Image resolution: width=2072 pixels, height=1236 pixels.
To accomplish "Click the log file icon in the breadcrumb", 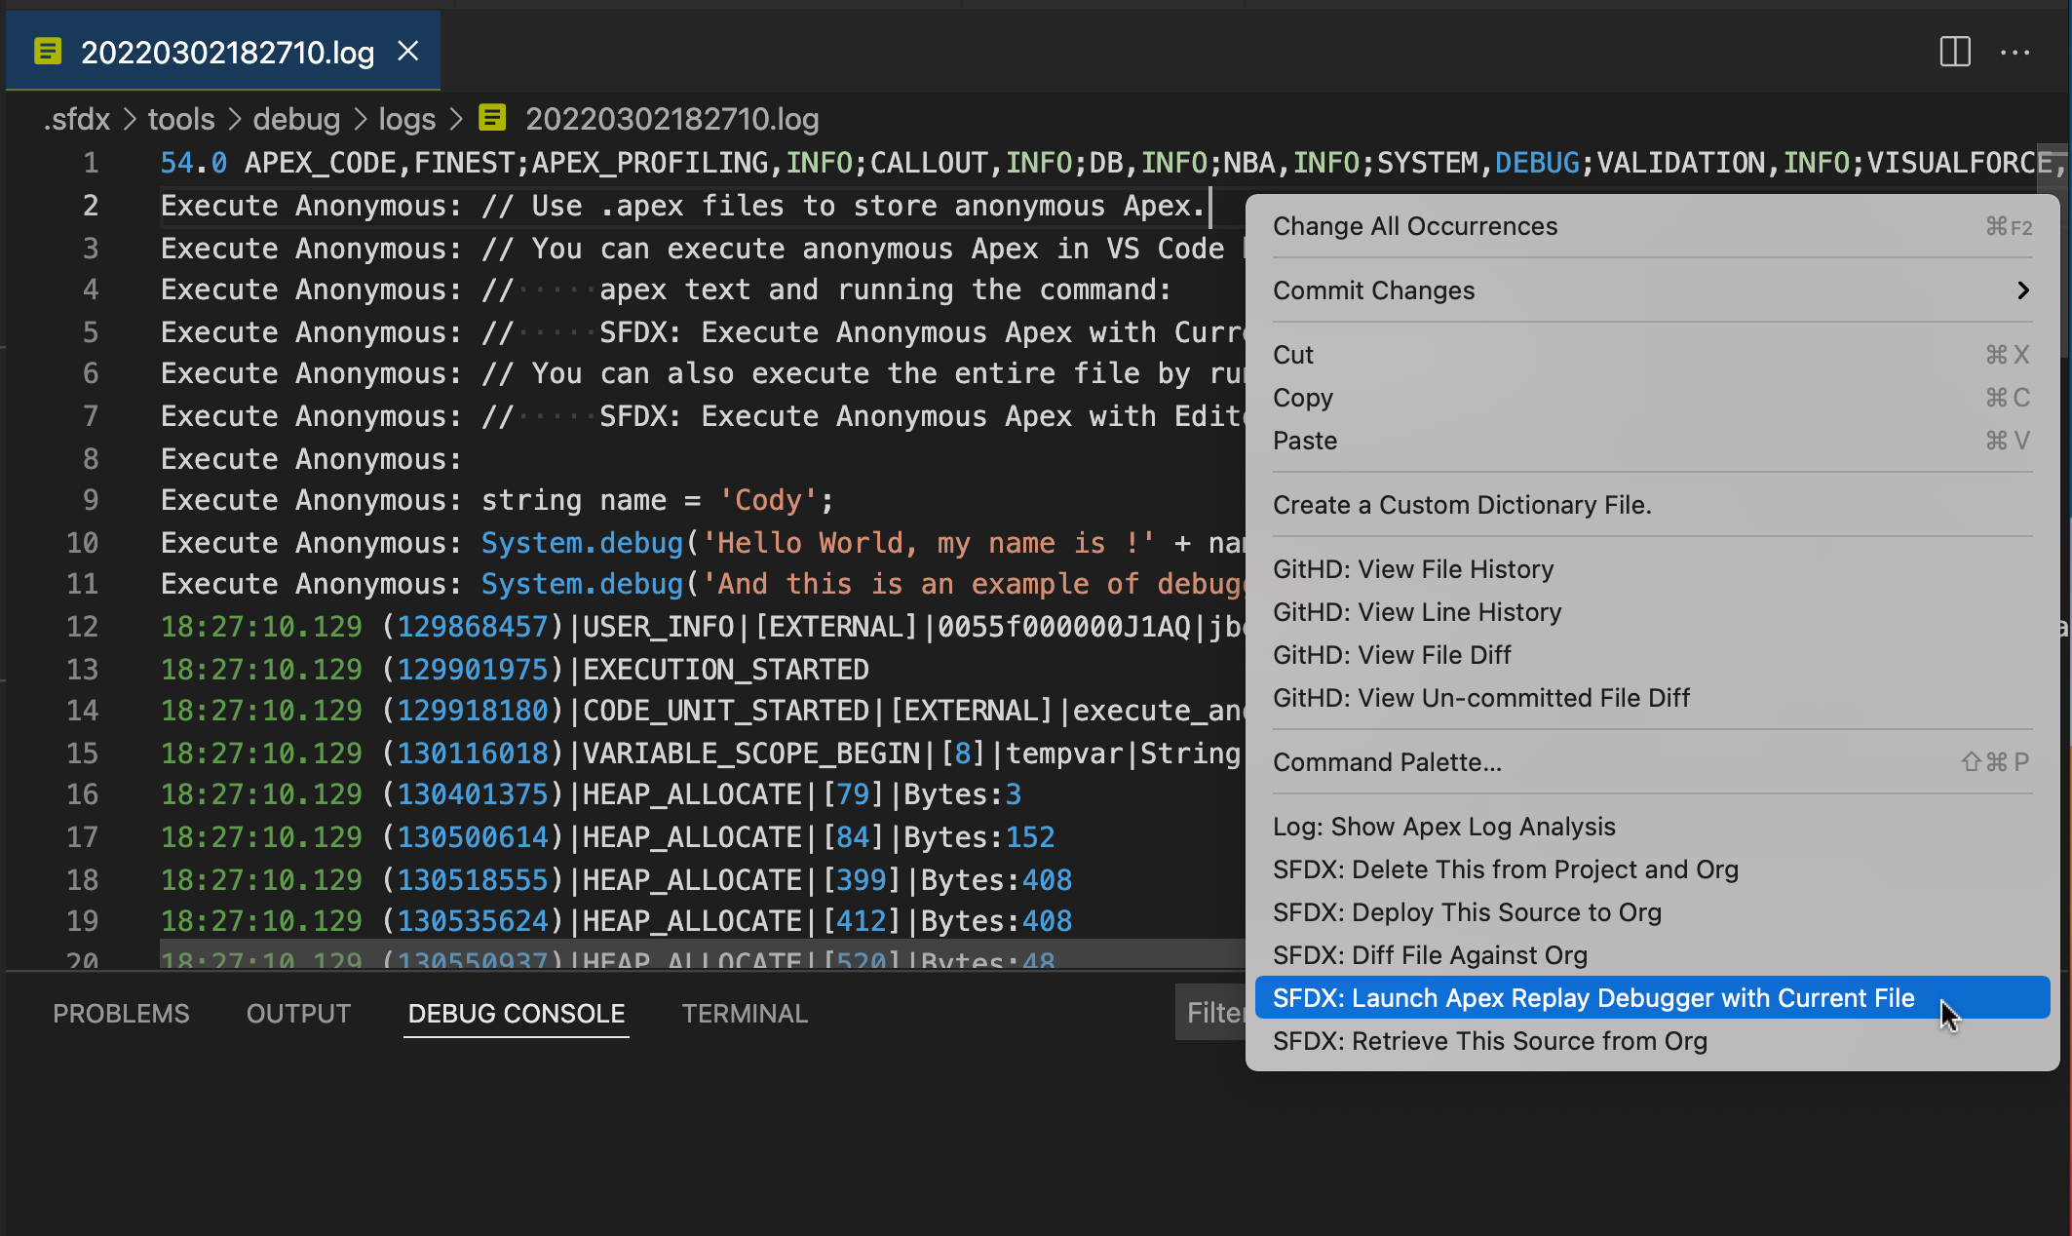I will [x=493, y=117].
